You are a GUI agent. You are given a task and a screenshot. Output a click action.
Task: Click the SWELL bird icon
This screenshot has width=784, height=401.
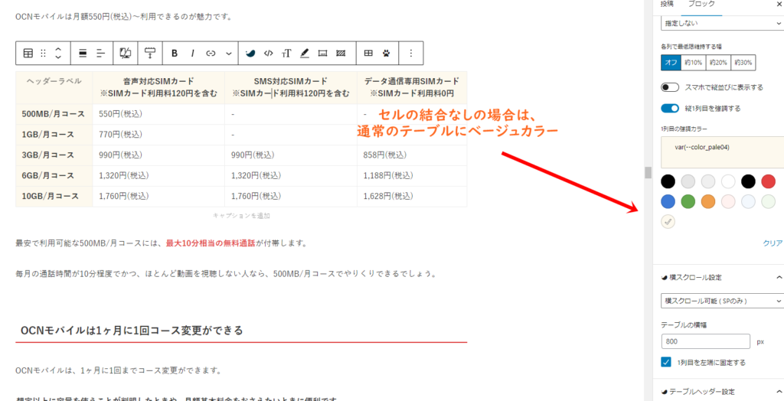tap(250, 53)
